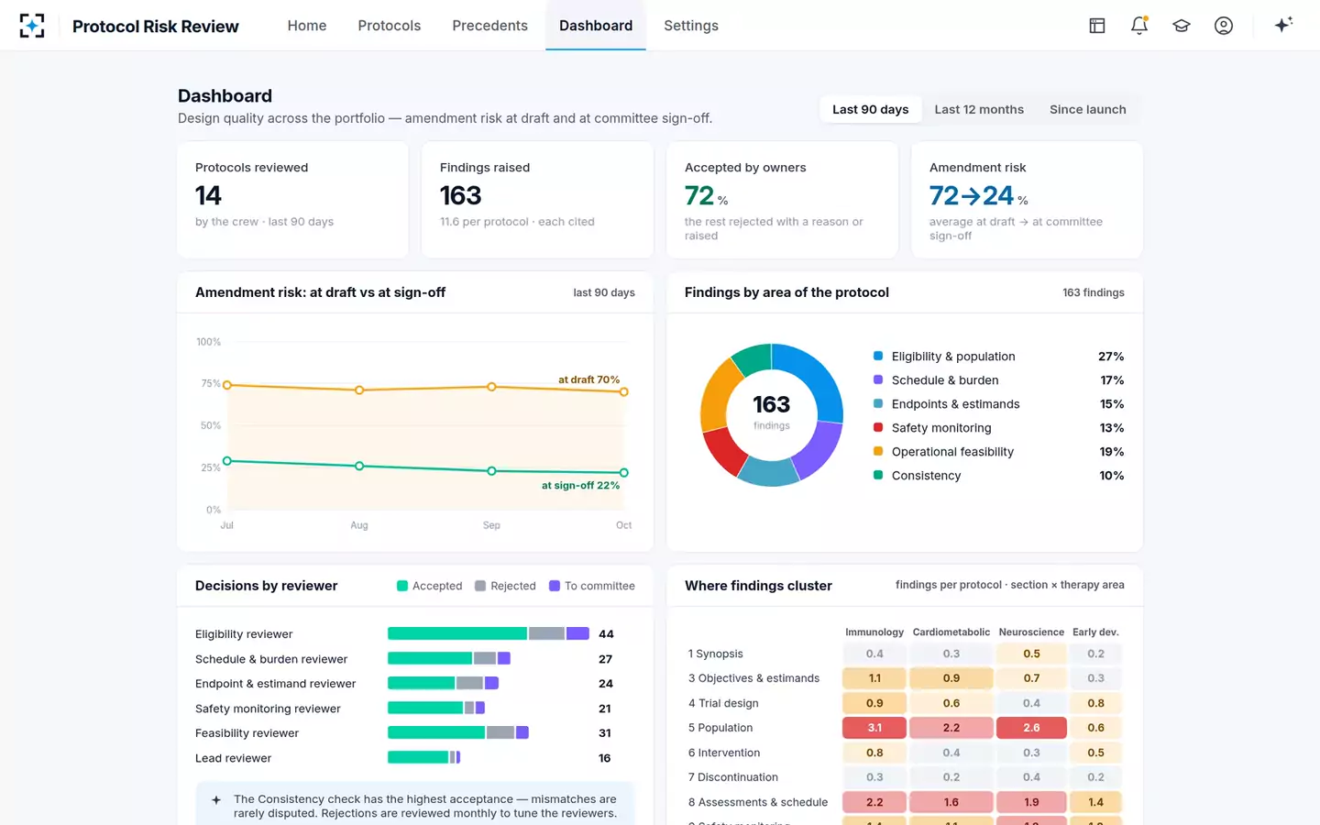Go to the Home tab

[x=307, y=26]
